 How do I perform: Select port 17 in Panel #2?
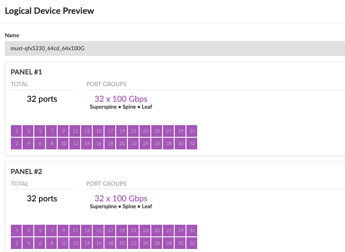pyautogui.click(x=110, y=231)
